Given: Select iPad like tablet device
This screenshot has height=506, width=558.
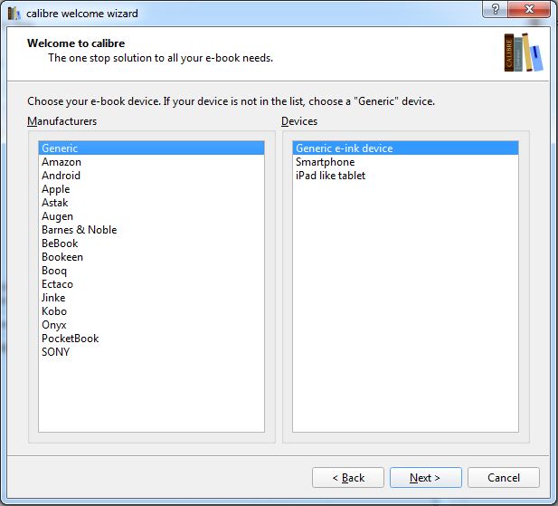Looking at the screenshot, I should click(x=405, y=176).
